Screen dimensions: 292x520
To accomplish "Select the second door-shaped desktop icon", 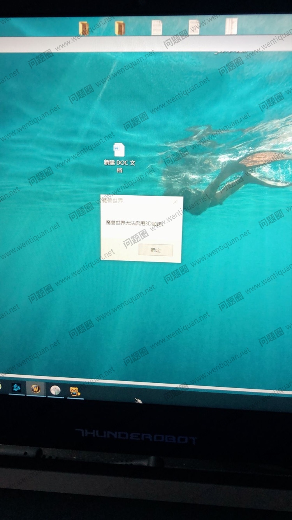I will (x=120, y=28).
